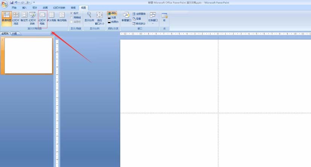311x167 pixels.
Task: Open the 宏 macros button
Action: (164, 17)
